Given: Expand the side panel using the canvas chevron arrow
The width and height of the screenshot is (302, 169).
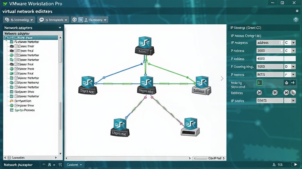Looking at the screenshot, I should (222, 78).
